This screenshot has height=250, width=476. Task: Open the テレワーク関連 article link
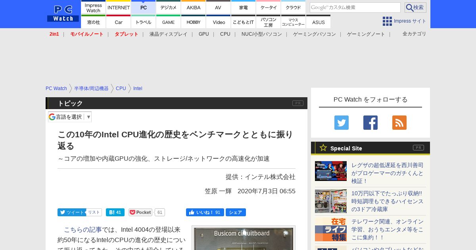[388, 229]
